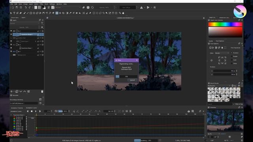Switch to the Onion Skins tab

click(15, 18)
